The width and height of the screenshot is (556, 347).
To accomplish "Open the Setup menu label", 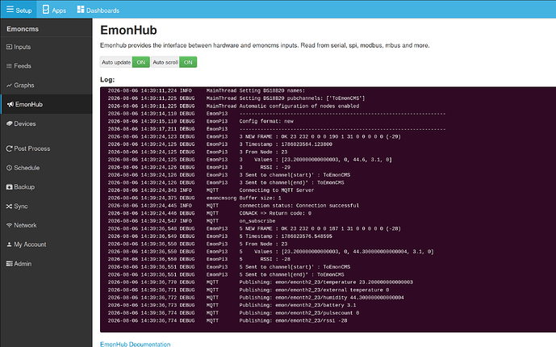I will 23,10.
